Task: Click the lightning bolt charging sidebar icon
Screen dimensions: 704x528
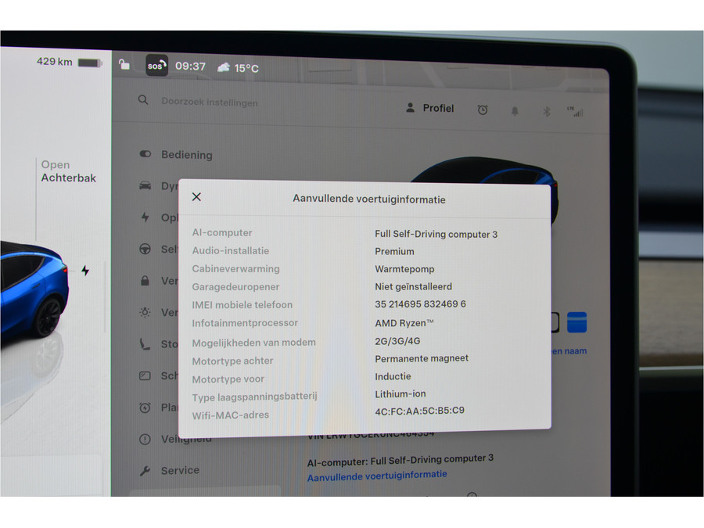Action: click(145, 217)
